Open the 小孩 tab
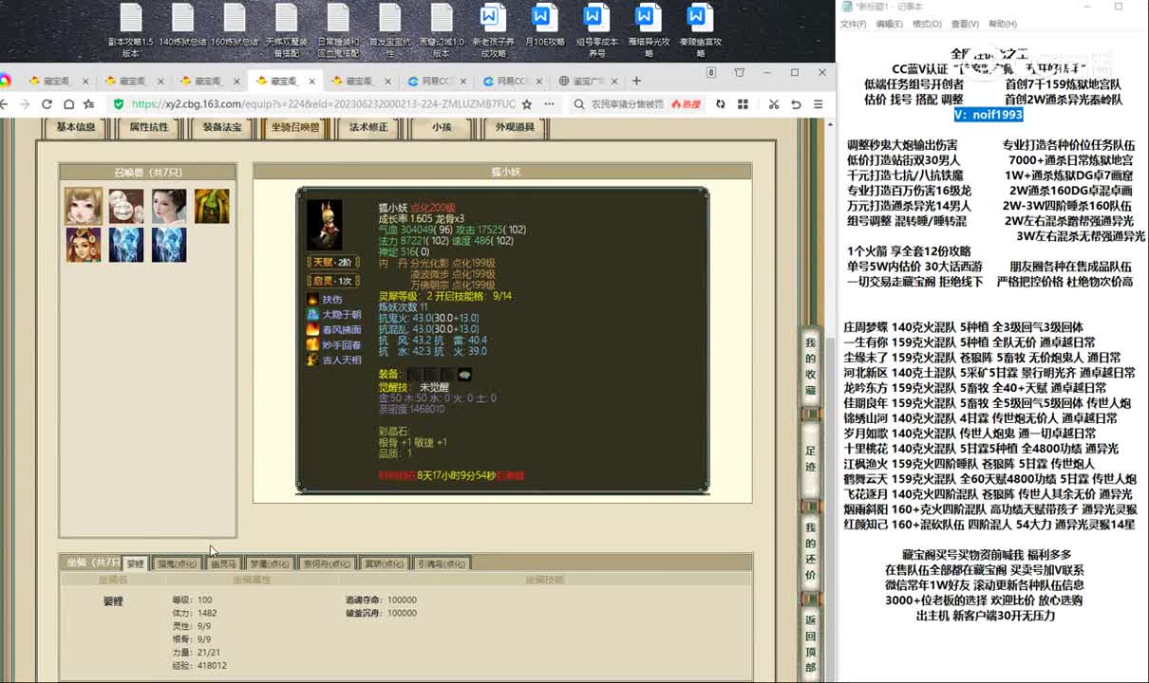Viewport: 1149px width, 683px height. (x=442, y=127)
